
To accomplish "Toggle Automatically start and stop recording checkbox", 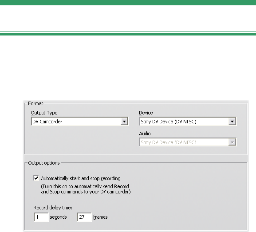I will pos(36,178).
